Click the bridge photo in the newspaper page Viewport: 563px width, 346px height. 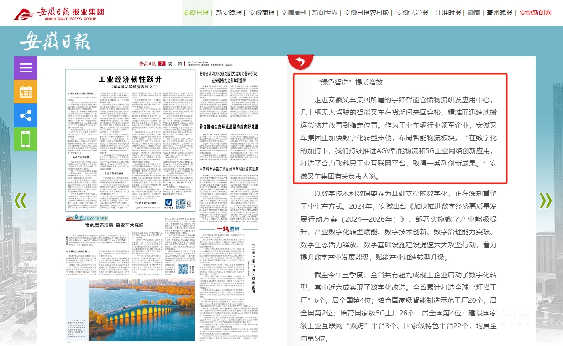pos(128,303)
